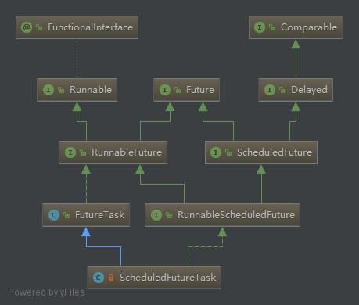Viewport: 359px width, 305px height.
Task: Click the RunnableScheduledFuture label text
Action: coord(236,215)
